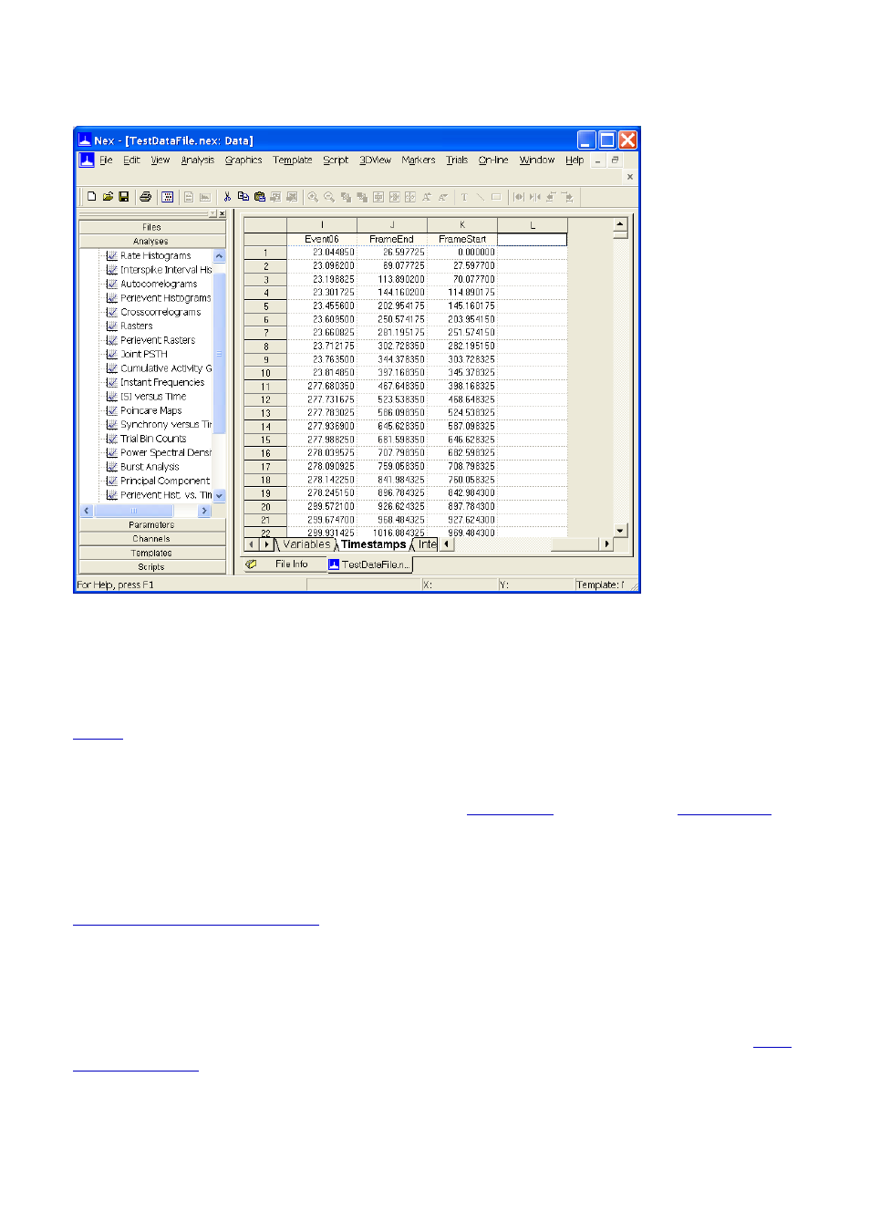Click the zoom out magnifier icon
870x1232 pixels.
pyautogui.click(x=329, y=197)
